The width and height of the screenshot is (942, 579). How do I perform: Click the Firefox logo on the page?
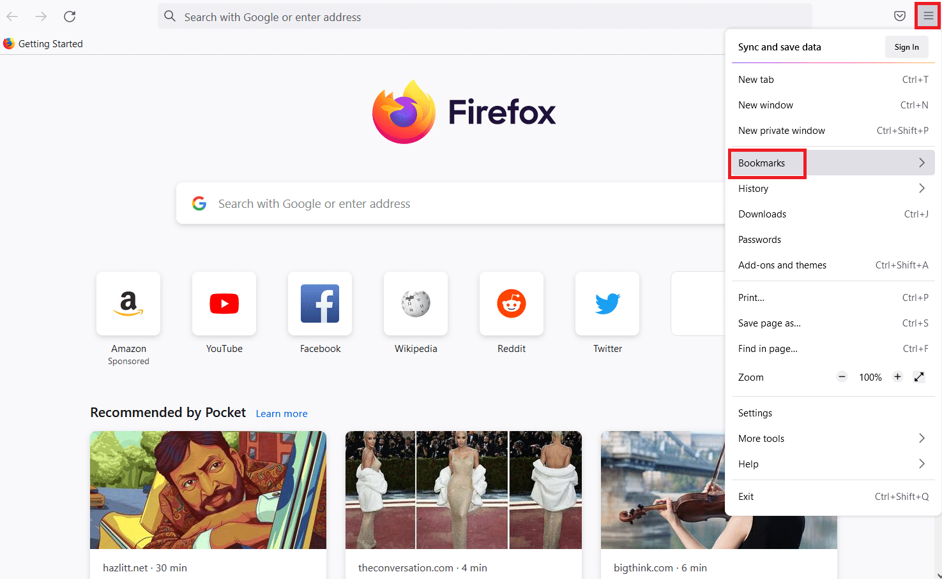[464, 112]
